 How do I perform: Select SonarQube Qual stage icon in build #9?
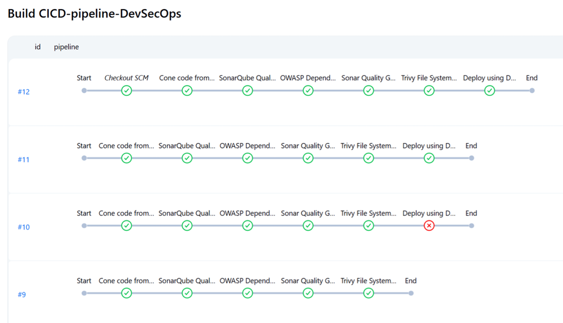click(x=187, y=293)
